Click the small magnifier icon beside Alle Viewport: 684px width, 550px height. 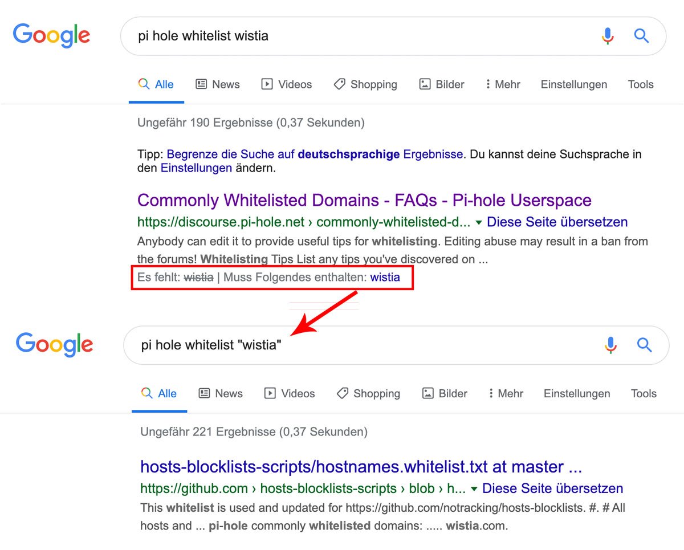point(144,84)
